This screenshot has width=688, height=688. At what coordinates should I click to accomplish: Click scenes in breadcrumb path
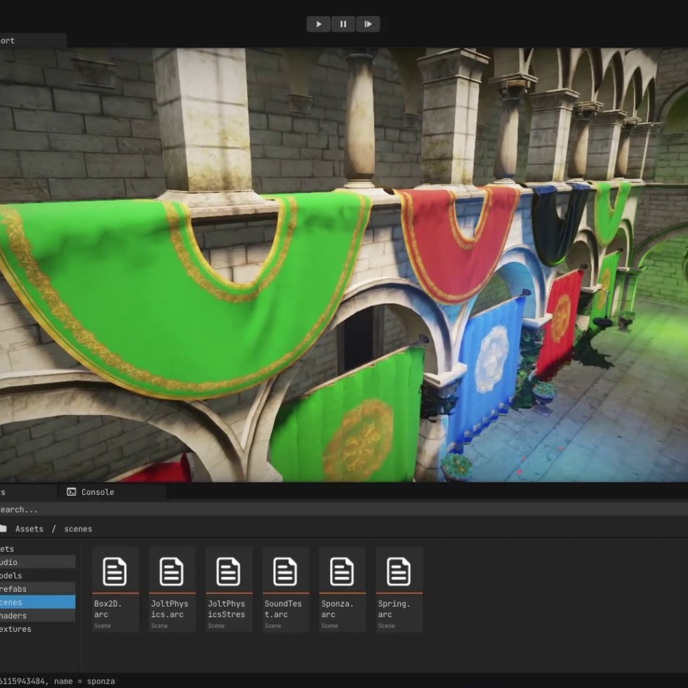pyautogui.click(x=78, y=529)
